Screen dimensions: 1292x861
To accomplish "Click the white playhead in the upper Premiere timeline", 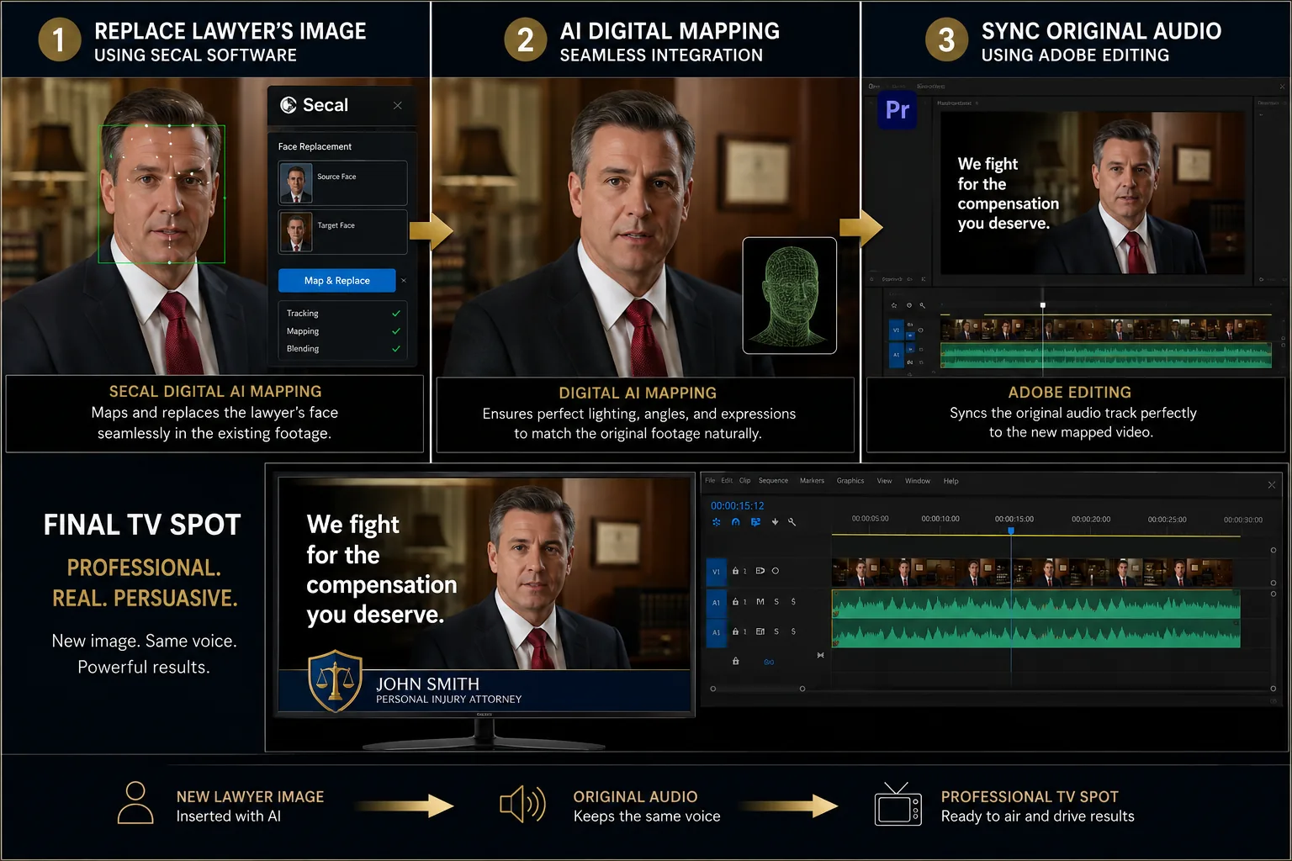I will (x=1043, y=305).
